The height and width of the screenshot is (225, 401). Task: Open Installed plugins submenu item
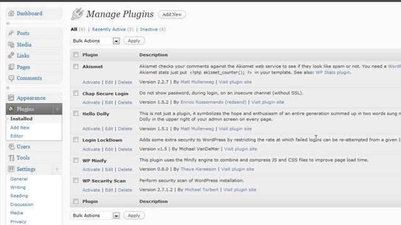tap(21, 119)
